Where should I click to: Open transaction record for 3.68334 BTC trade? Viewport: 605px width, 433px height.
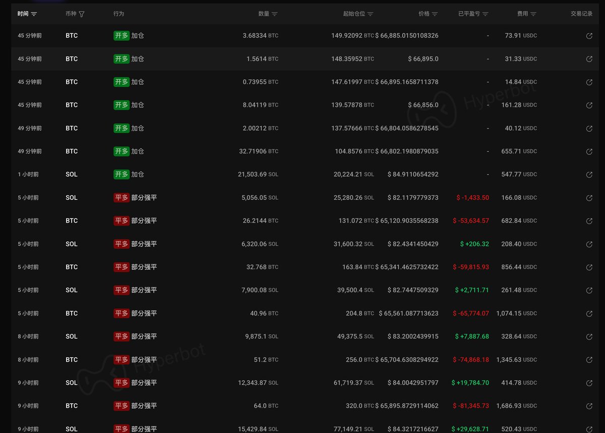589,36
